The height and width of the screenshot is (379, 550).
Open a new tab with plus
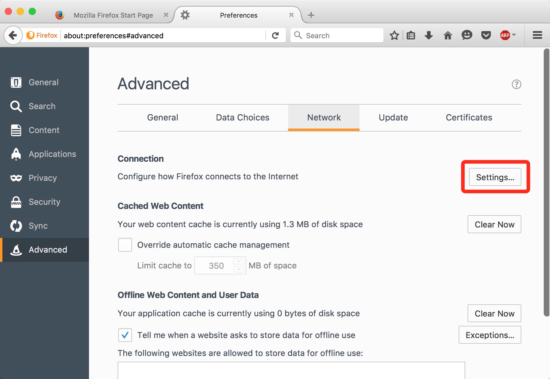pyautogui.click(x=311, y=15)
